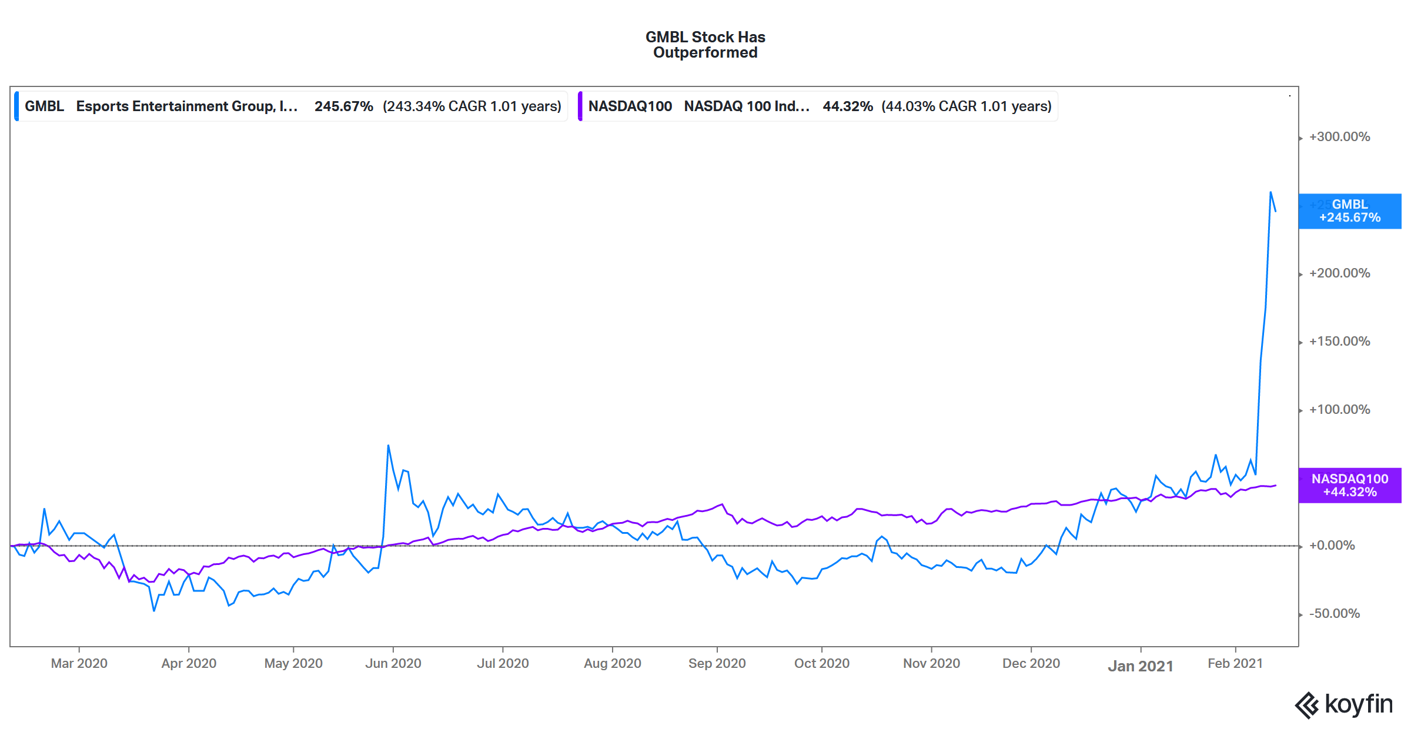Click the Jan 2021 x-axis label
The height and width of the screenshot is (729, 1411).
1141,666
